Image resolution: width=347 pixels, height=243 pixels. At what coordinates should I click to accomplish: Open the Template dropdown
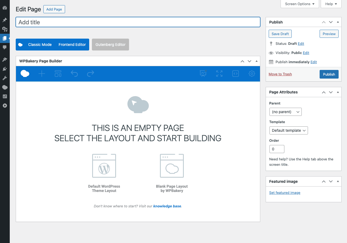[288, 130]
